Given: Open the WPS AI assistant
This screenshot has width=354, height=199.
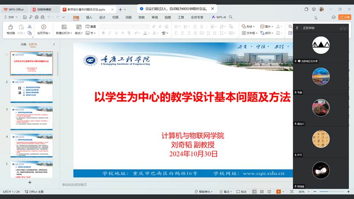Looking at the screenshot, I should coord(219,17).
